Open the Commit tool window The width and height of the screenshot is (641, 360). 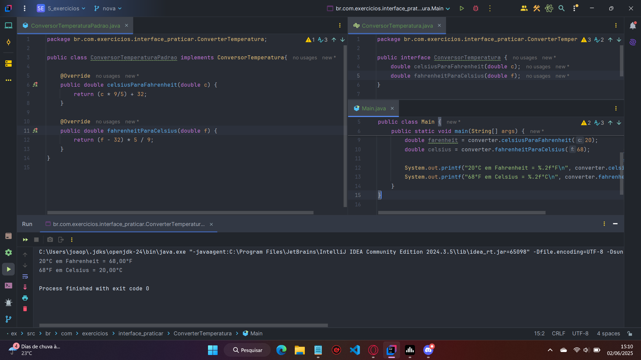(8, 42)
